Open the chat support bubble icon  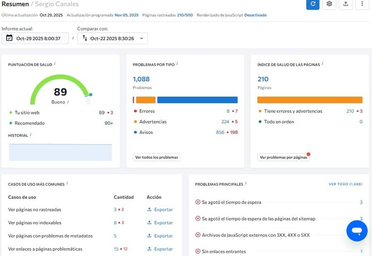pos(357,230)
